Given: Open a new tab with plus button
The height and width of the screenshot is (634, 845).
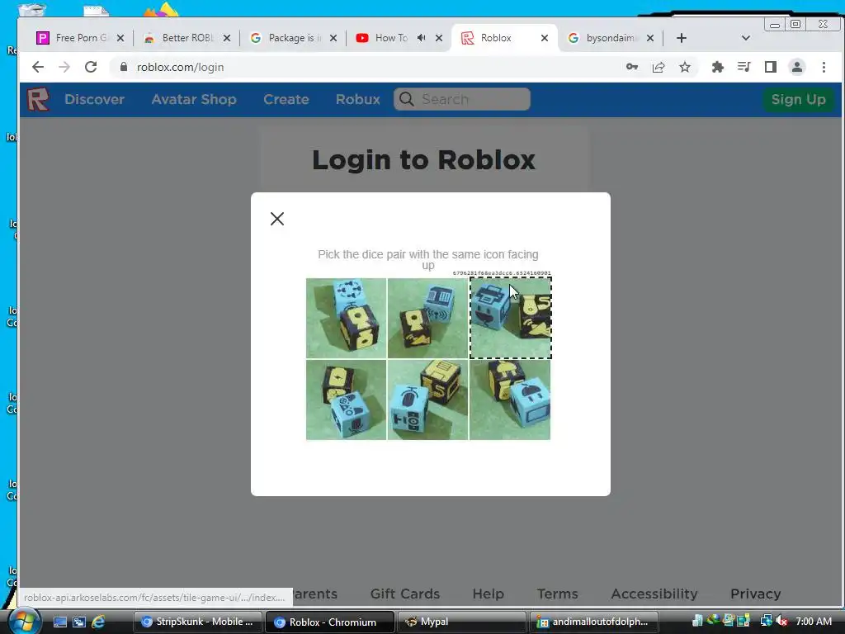Looking at the screenshot, I should point(681,38).
